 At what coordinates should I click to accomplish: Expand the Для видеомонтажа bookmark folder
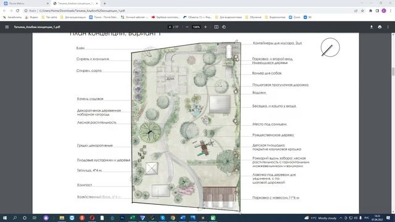228,17
